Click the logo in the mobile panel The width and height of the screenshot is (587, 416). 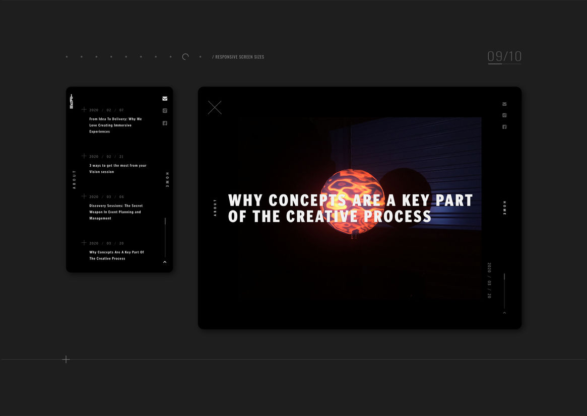[x=72, y=101]
